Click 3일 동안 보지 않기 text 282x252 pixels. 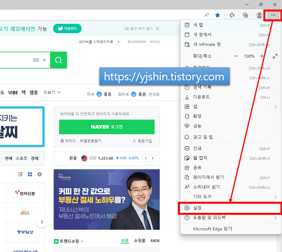pyautogui.click(x=138, y=28)
